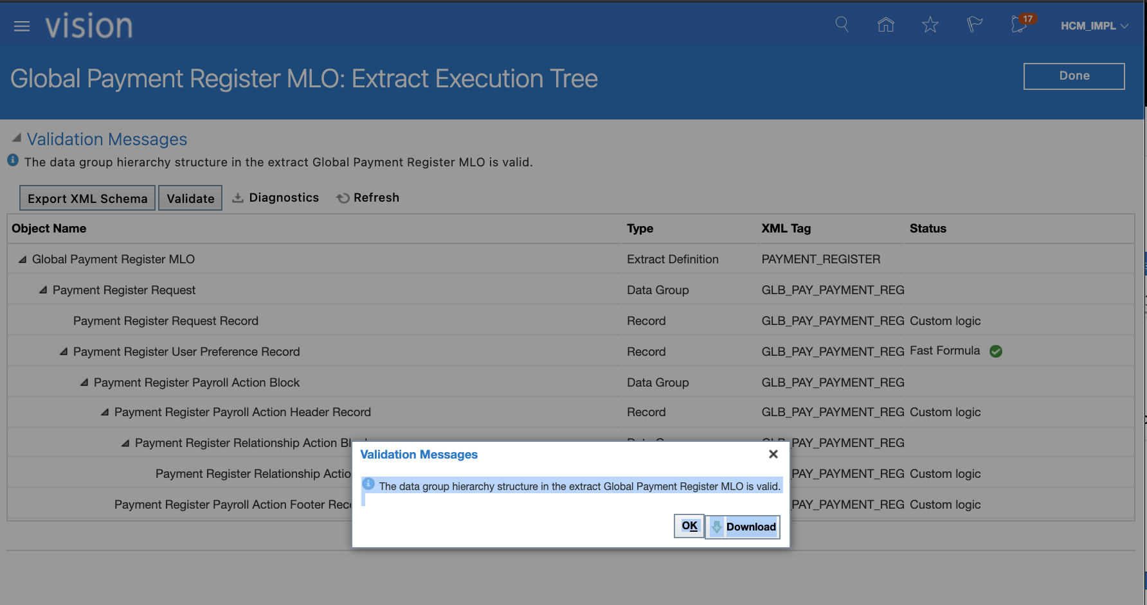Click the Object Name column header
The width and height of the screenshot is (1147, 605).
click(49, 229)
